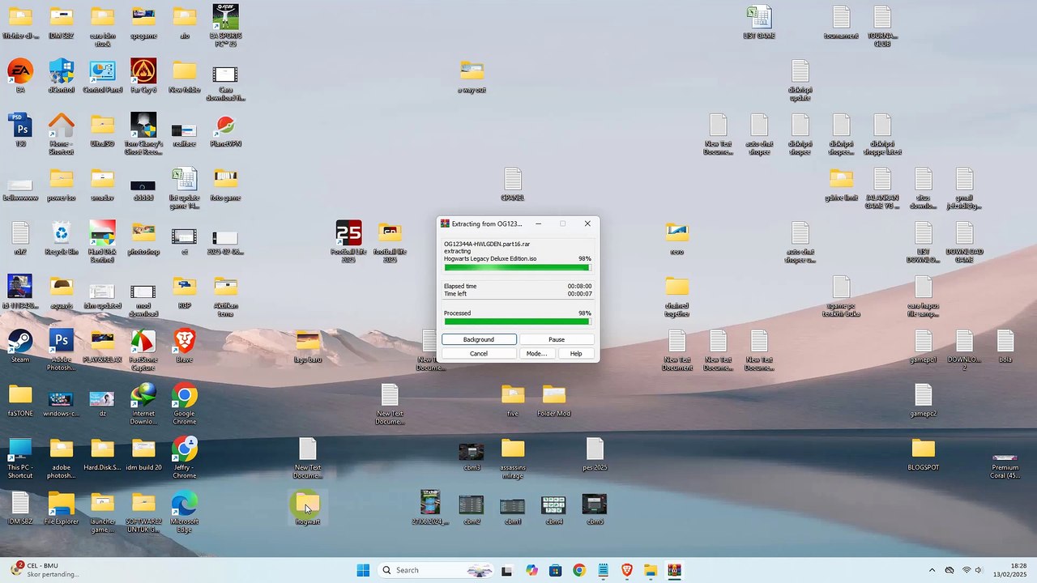The height and width of the screenshot is (583, 1037).
Task: Open the PlanetVPN shortcut
Action: (225, 130)
